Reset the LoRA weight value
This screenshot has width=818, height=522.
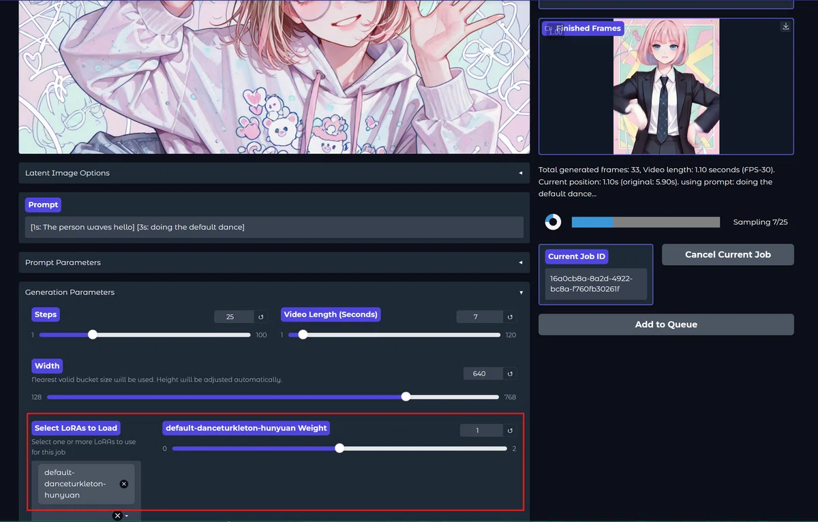click(510, 431)
